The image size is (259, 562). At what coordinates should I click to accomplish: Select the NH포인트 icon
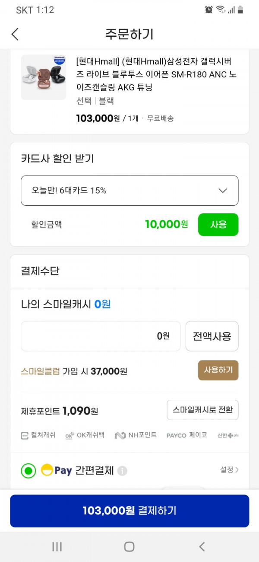[136, 435]
